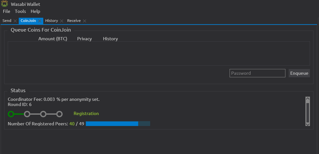
Task: Open the Tools menu
Action: pos(20,11)
